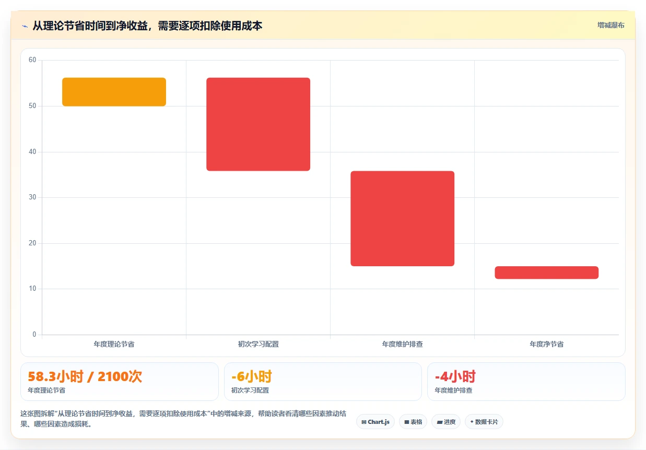Click the y-axis value 10
This screenshot has width=646, height=450.
click(32, 289)
